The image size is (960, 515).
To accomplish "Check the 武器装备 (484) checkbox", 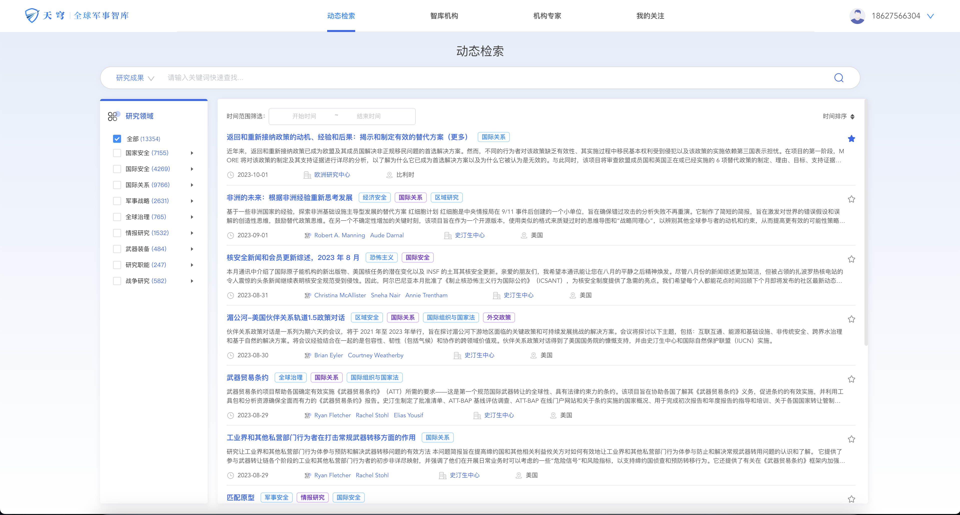I will coord(117,249).
